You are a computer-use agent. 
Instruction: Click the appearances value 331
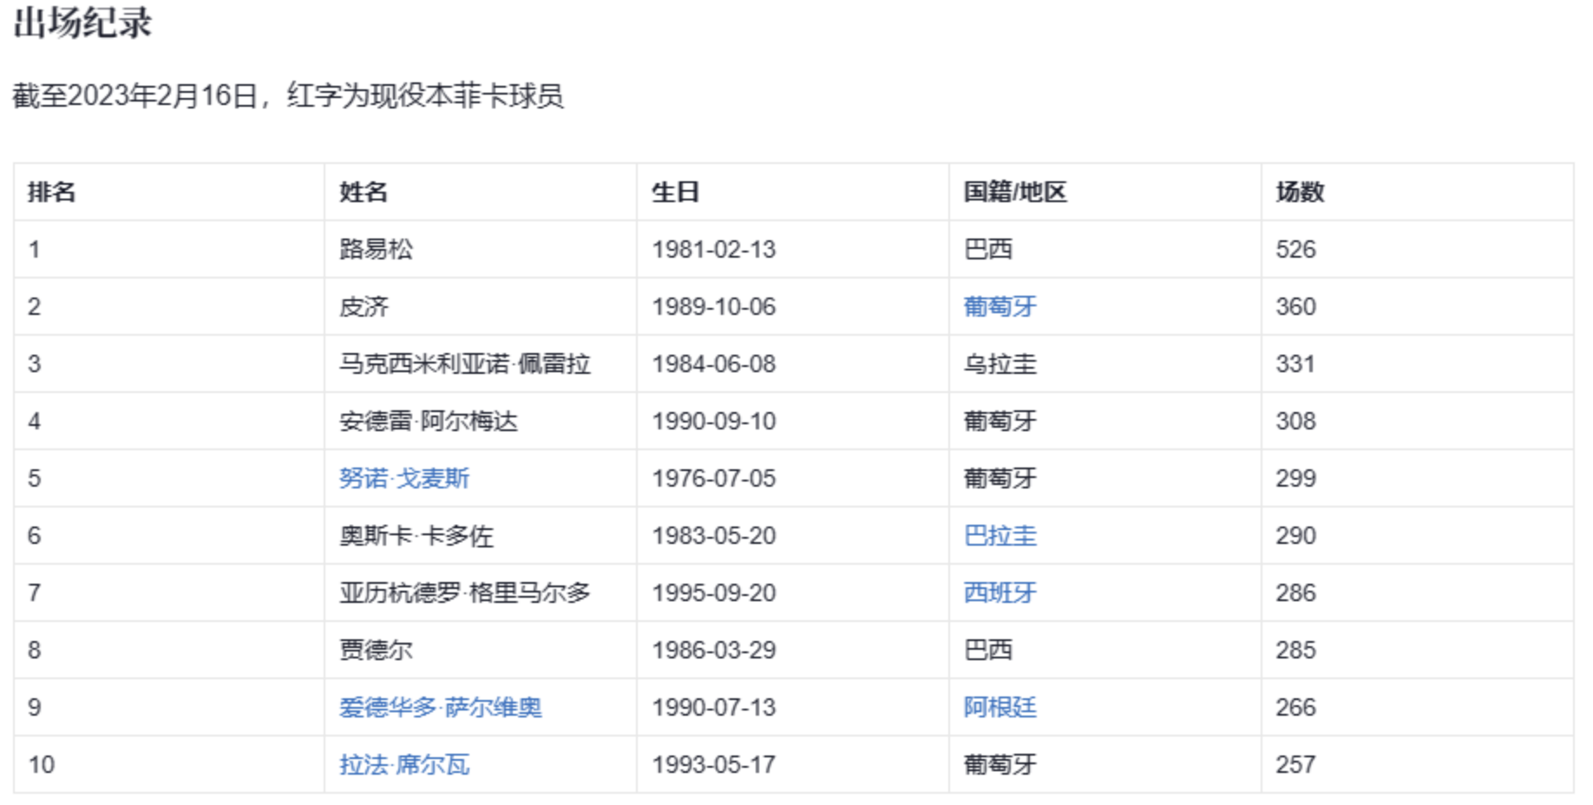pyautogui.click(x=1295, y=363)
